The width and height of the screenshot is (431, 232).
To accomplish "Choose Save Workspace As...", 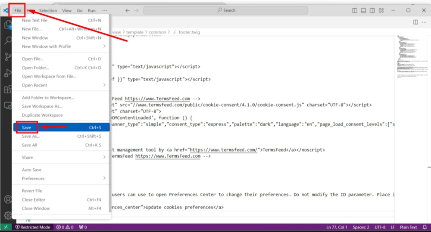I will point(62,106).
